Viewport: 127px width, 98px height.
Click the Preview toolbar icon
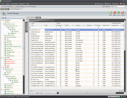(x=106, y=4)
